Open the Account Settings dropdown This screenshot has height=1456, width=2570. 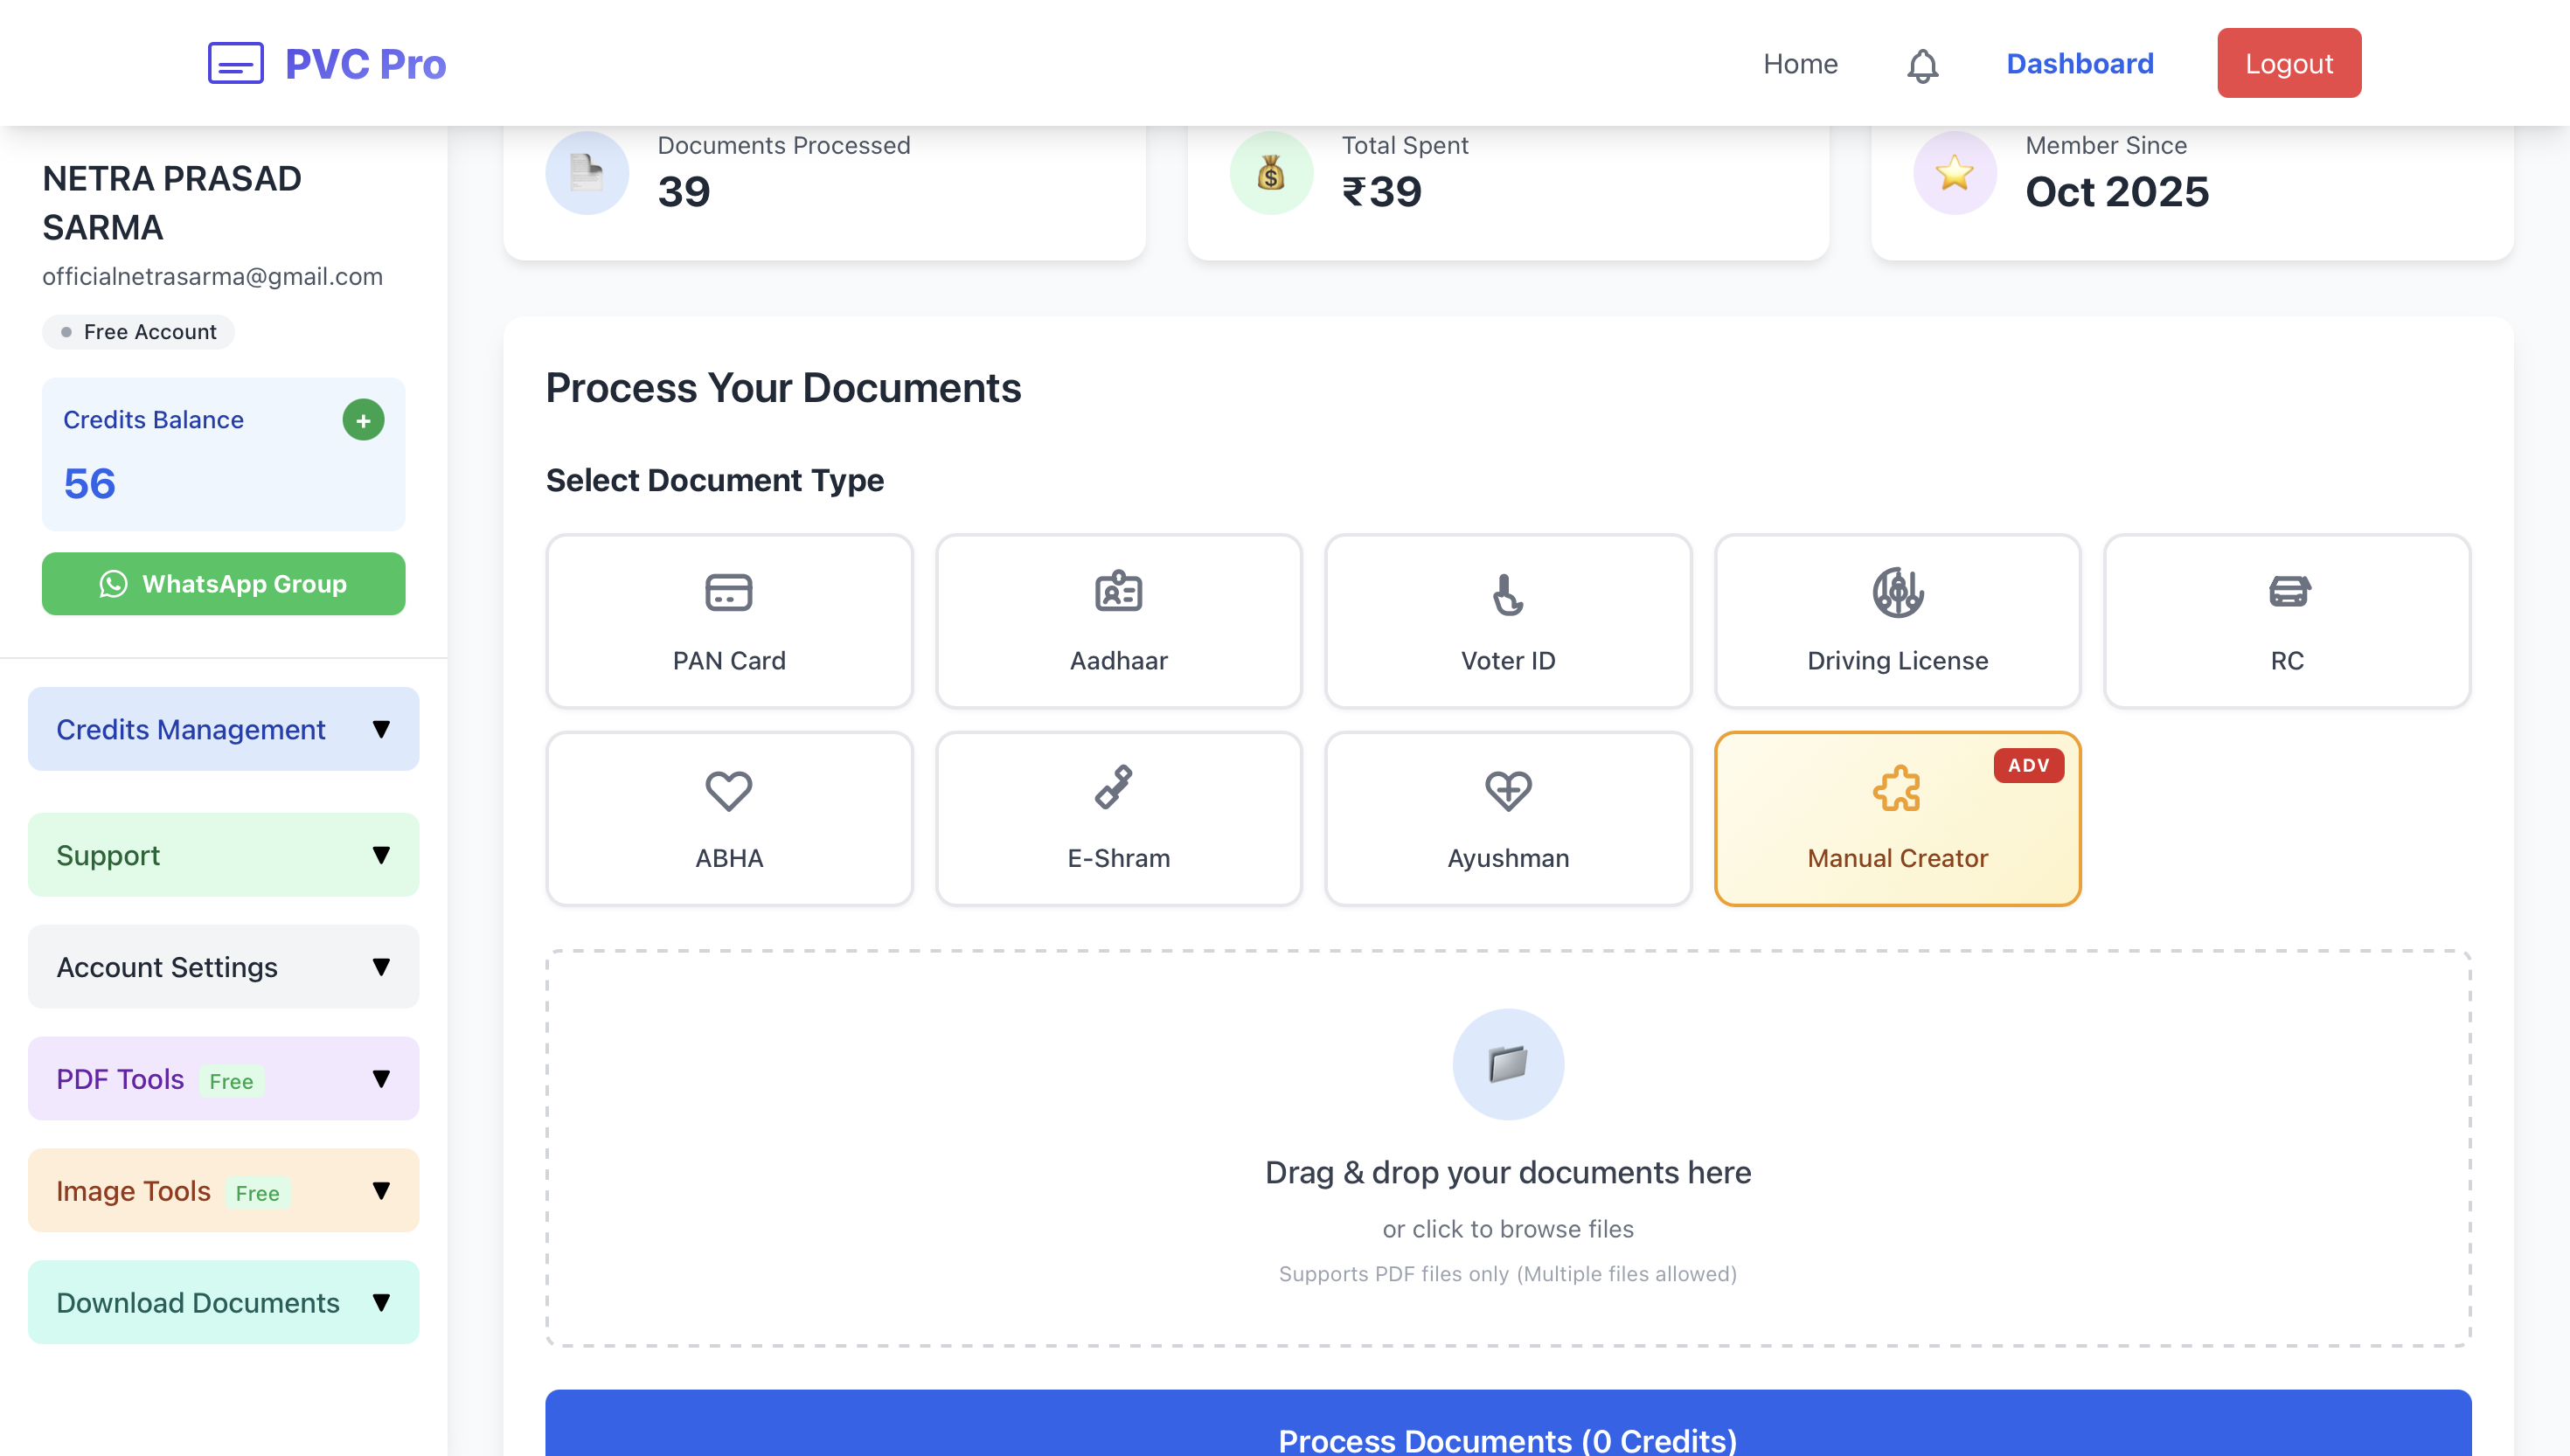point(223,966)
